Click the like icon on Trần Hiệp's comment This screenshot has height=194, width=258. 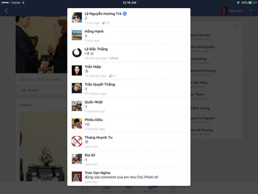(111, 76)
